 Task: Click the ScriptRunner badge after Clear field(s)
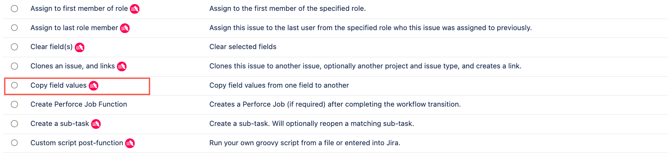coord(80,47)
